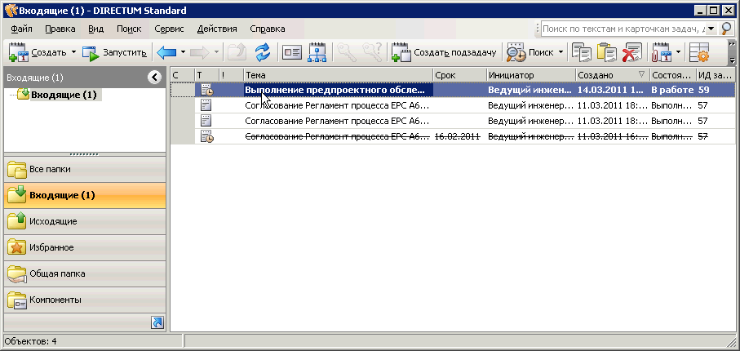
Task: Sort by the Инициатор column header
Action: 531,75
